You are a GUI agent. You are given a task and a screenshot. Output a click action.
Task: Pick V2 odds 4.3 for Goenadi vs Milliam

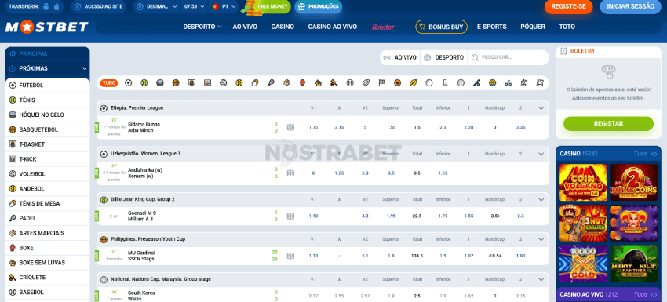click(365, 216)
